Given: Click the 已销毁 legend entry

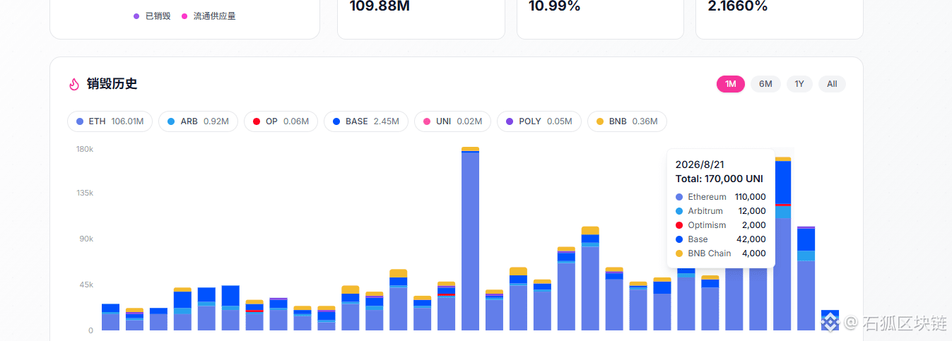Looking at the screenshot, I should coord(152,16).
